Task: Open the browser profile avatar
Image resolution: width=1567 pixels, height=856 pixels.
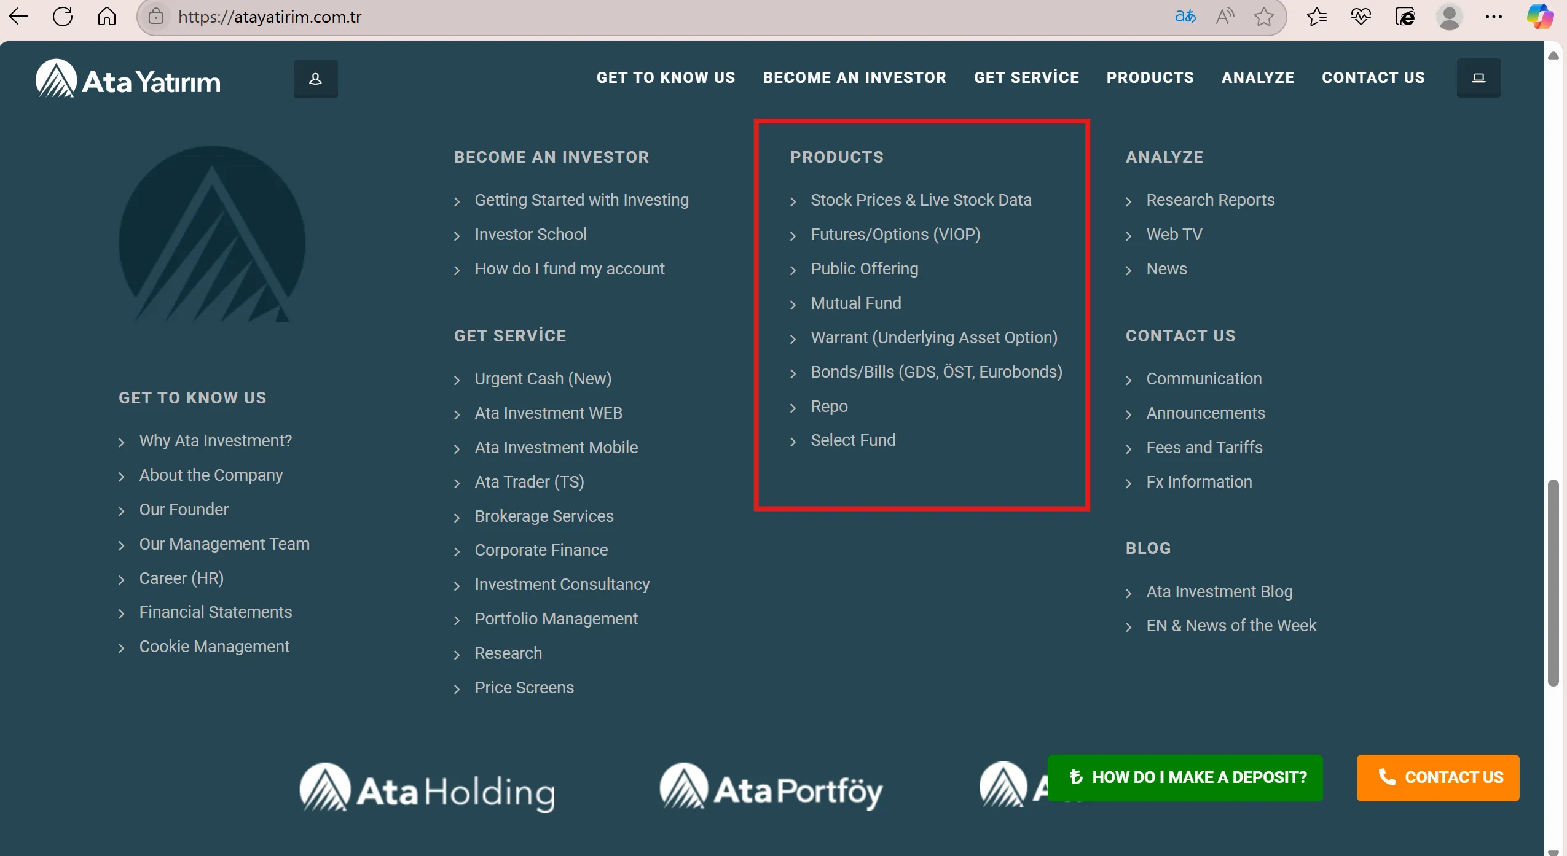Action: [x=1449, y=17]
